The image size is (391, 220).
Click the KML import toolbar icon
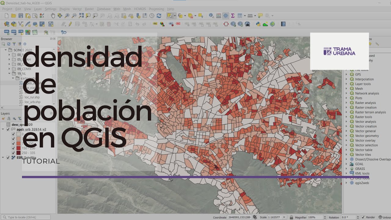pyautogui.click(x=6, y=32)
